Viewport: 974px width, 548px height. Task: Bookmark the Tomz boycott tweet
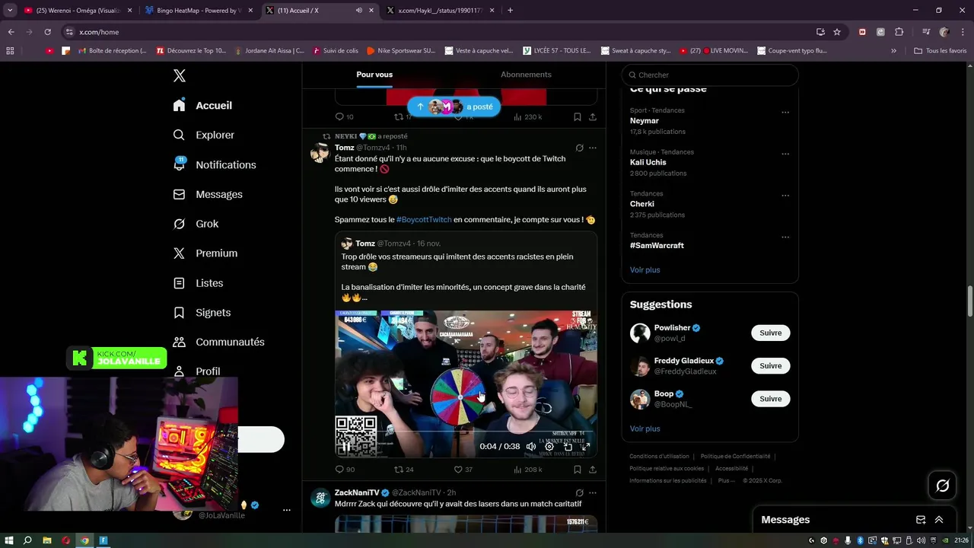(578, 470)
